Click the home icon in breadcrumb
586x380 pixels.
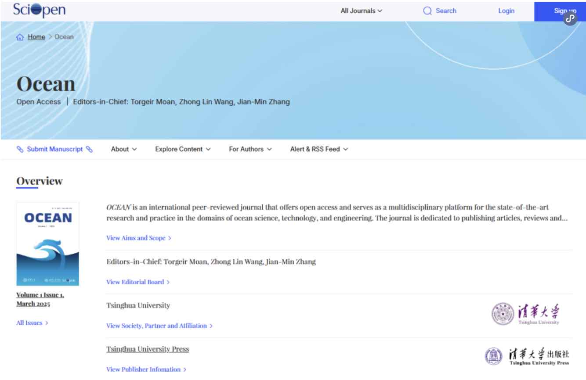tap(20, 37)
